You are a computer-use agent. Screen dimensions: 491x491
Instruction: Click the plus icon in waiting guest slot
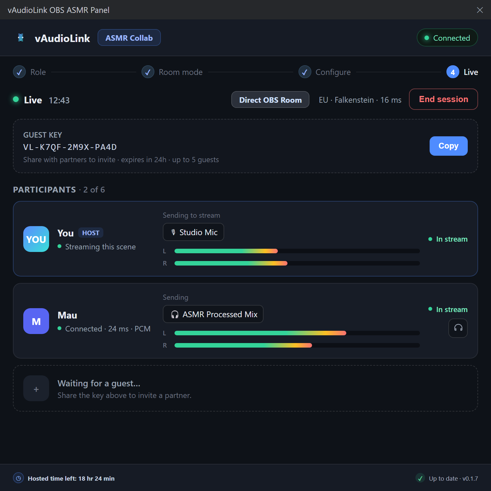36,388
